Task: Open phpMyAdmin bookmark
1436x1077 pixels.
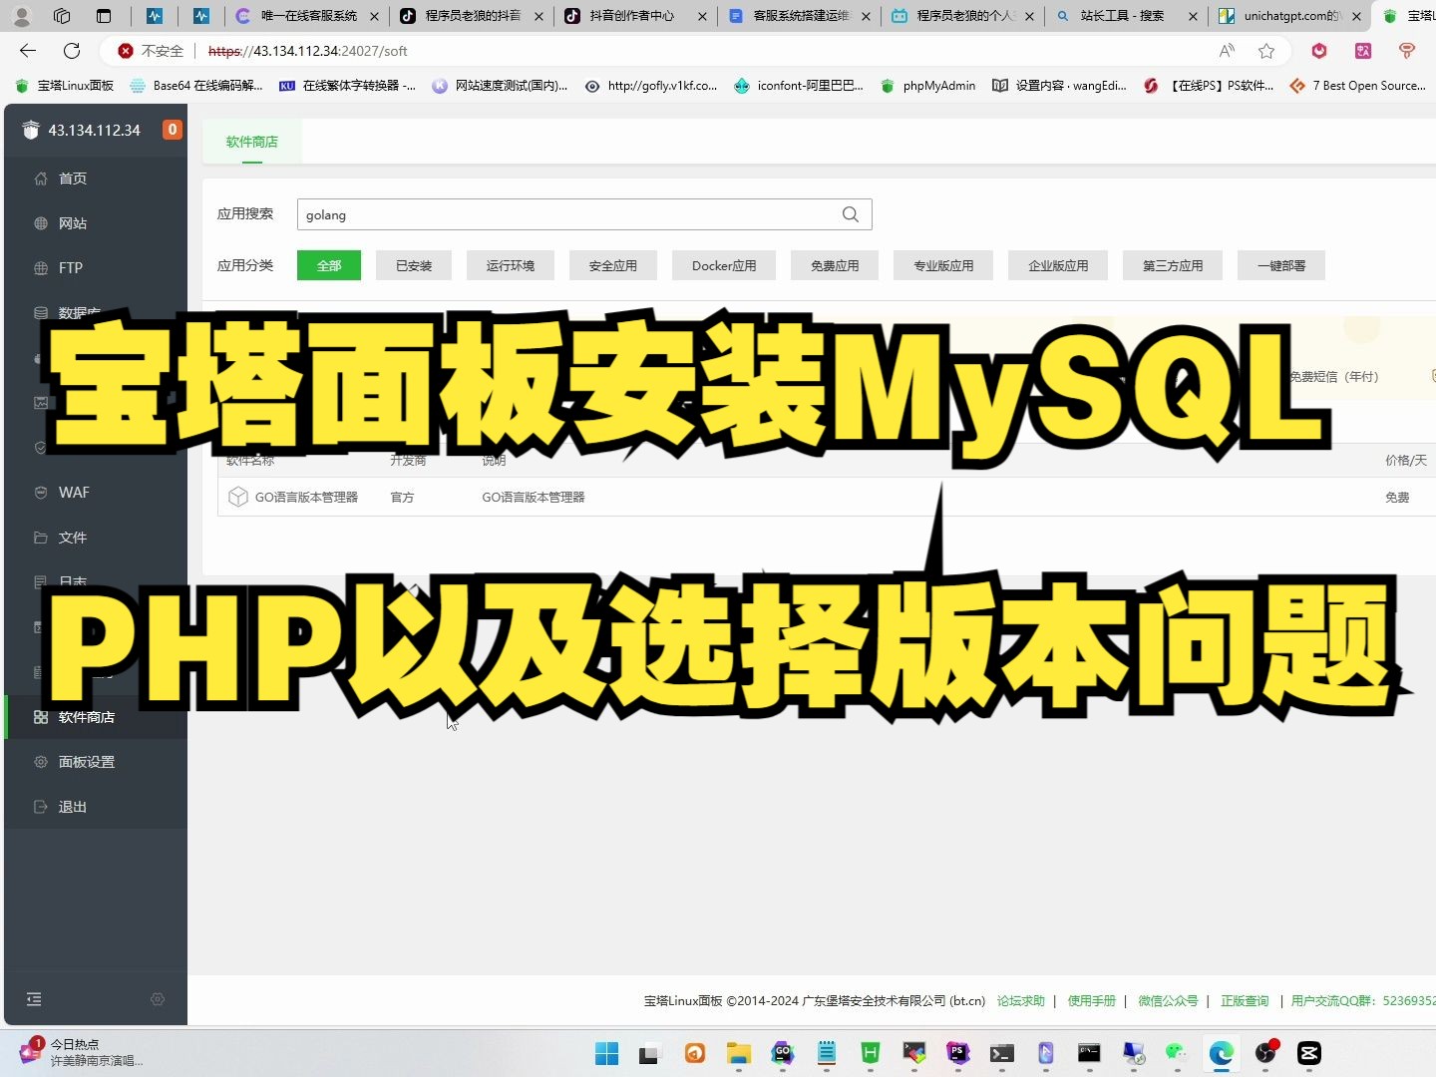Action: [928, 86]
